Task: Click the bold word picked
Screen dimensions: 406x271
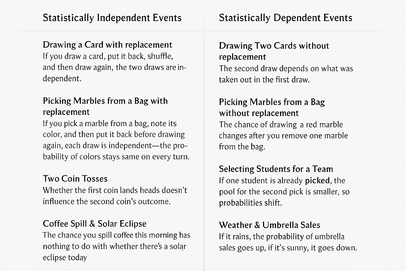Action: (317, 180)
